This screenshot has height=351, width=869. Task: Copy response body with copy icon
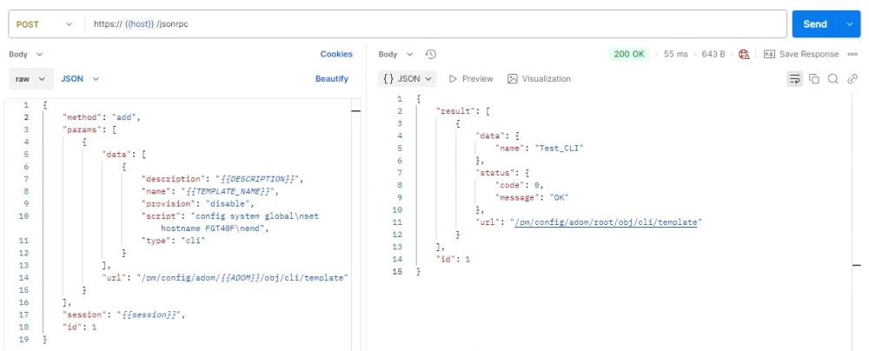pyautogui.click(x=814, y=79)
